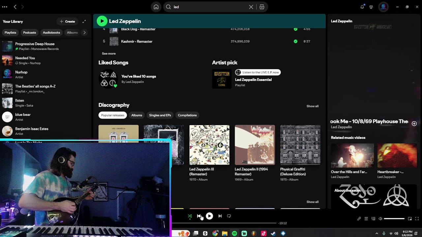
Task: Open the user profile avatar menu
Action: coord(383,7)
